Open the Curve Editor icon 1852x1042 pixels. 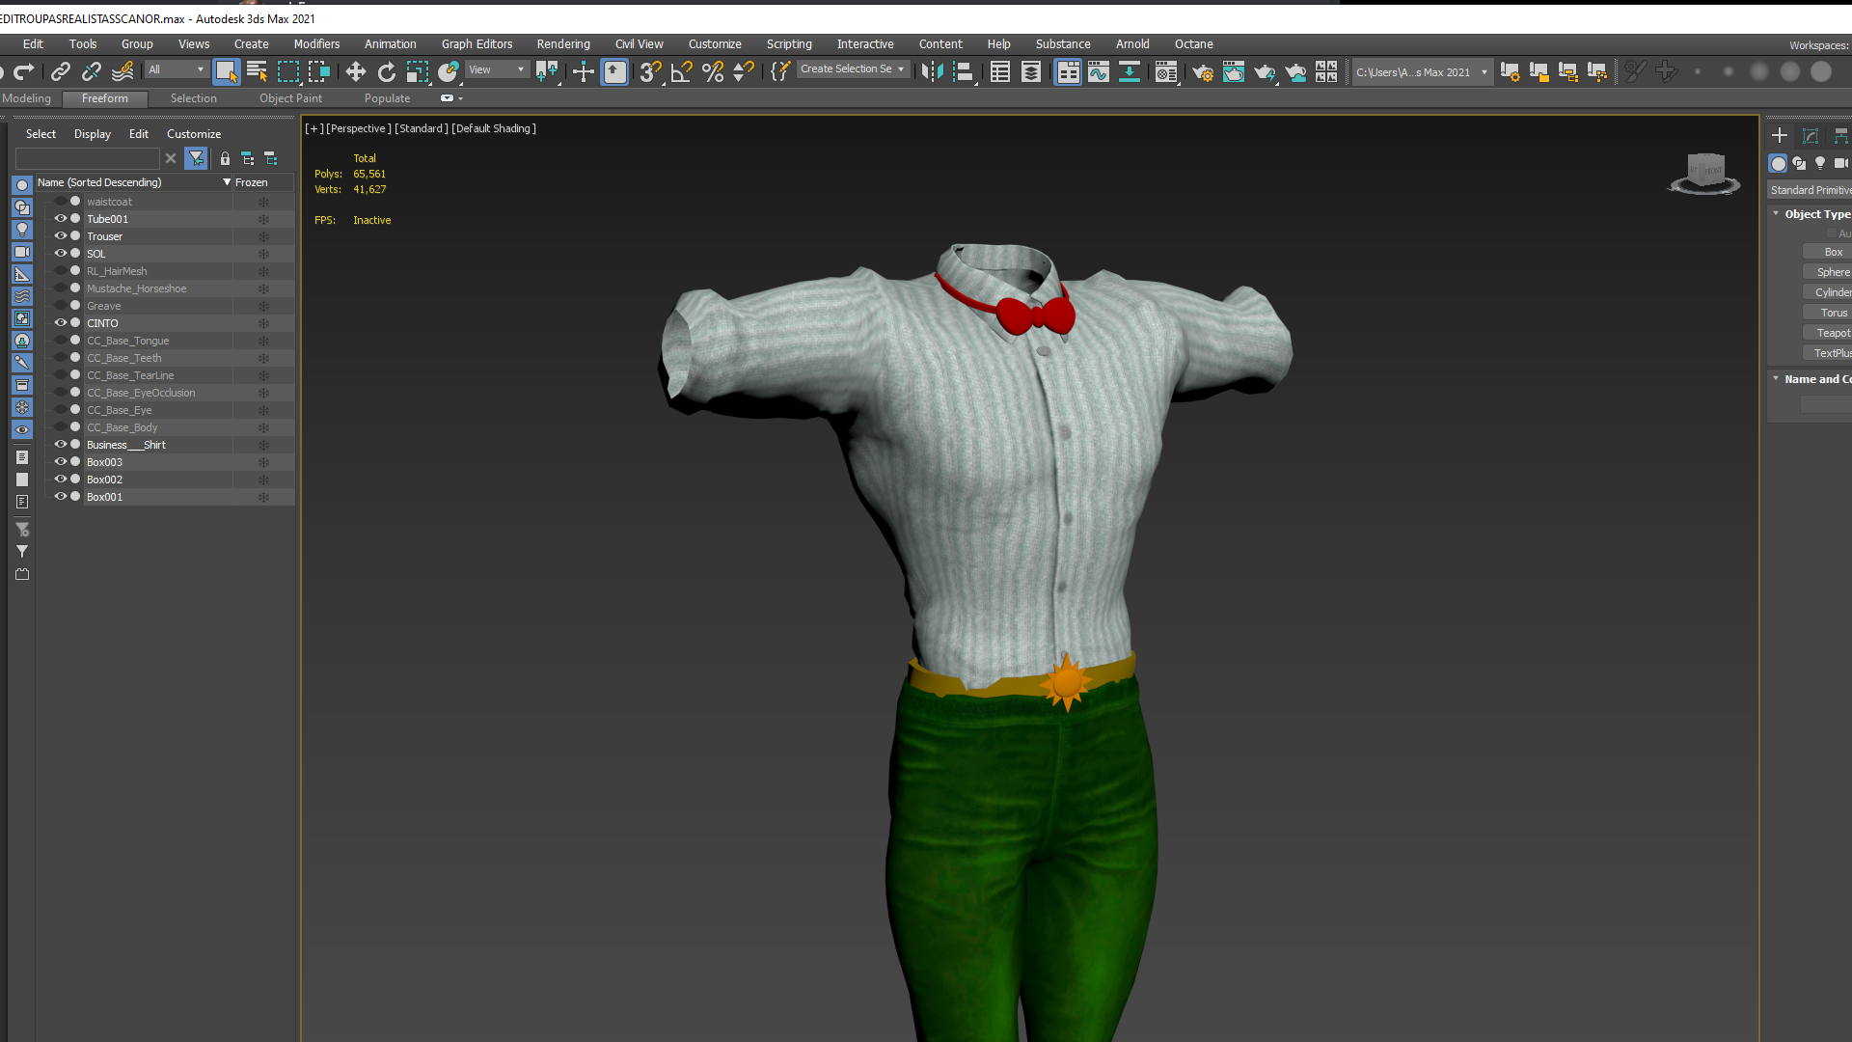(1099, 71)
